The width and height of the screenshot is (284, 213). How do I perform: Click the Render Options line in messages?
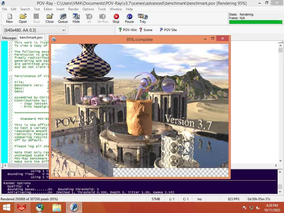pyautogui.click(x=17, y=183)
